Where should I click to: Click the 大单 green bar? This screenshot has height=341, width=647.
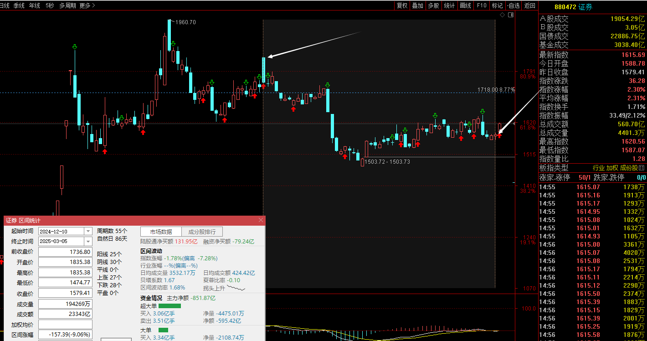[x=163, y=330]
